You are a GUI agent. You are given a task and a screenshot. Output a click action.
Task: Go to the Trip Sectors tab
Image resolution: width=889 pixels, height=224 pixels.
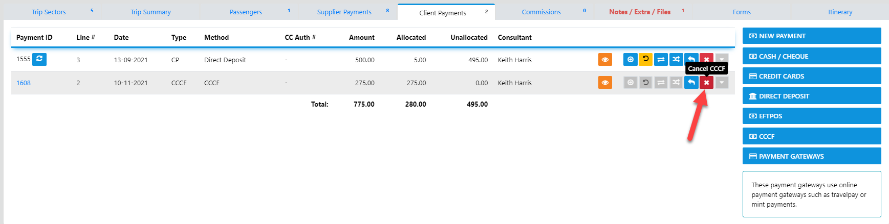coord(49,12)
